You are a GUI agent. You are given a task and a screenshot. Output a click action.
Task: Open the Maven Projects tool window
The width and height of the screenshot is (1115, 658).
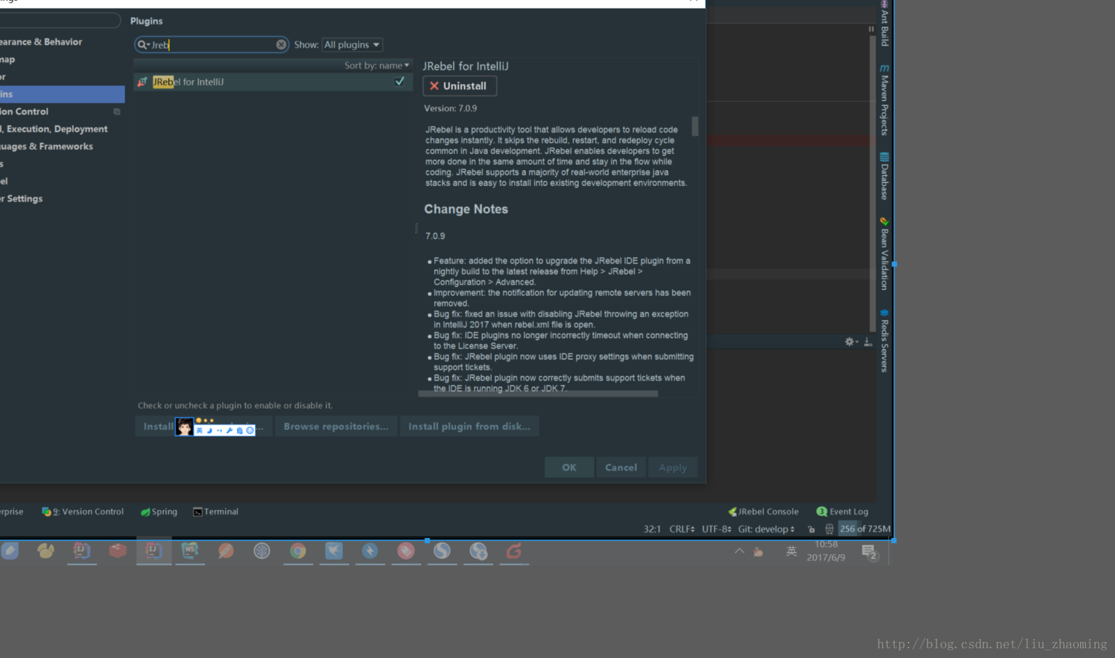click(x=884, y=100)
